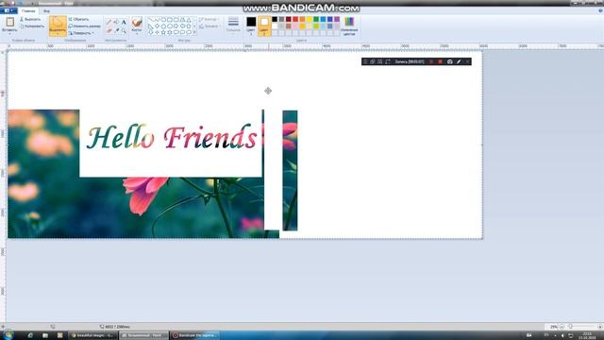Image resolution: width=604 pixels, height=340 pixels.
Task: Choose the Line shape
Action: tap(150, 20)
